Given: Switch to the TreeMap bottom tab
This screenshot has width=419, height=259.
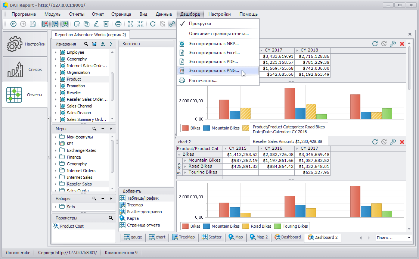Looking at the screenshot, I should [x=184, y=237].
